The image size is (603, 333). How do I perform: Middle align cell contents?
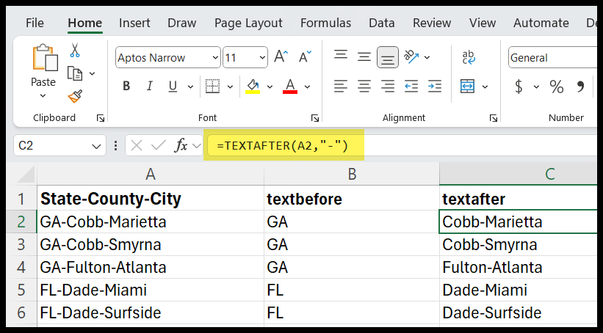364,57
